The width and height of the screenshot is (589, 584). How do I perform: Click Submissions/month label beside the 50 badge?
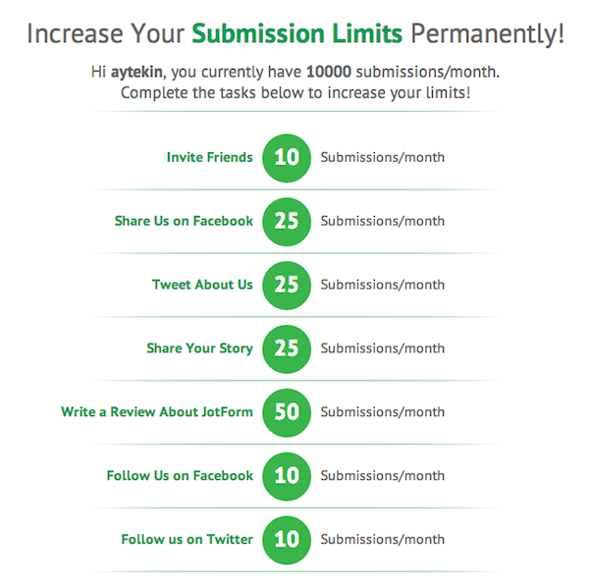382,412
